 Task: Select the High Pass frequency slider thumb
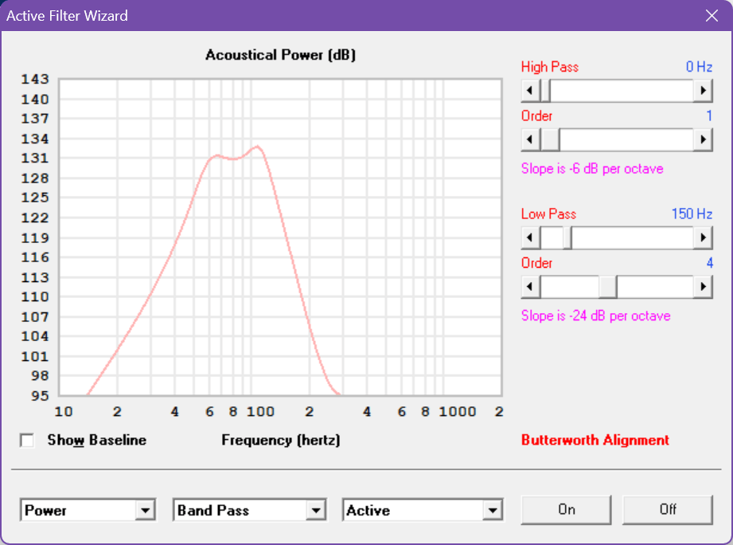(x=545, y=90)
